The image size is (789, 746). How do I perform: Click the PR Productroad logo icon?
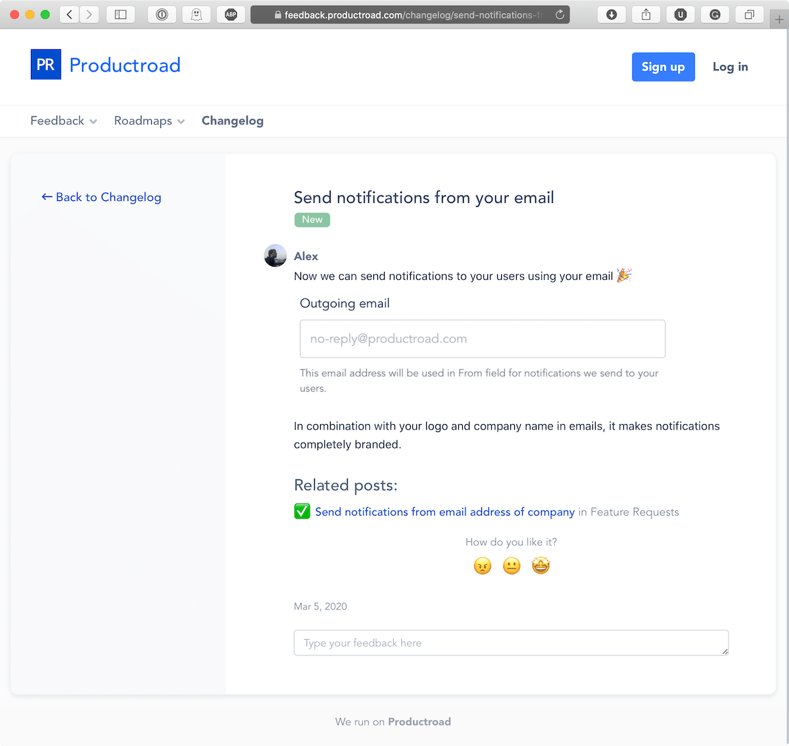(46, 64)
